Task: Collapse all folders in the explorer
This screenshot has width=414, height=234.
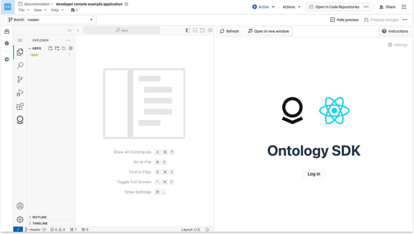Action: point(71,48)
